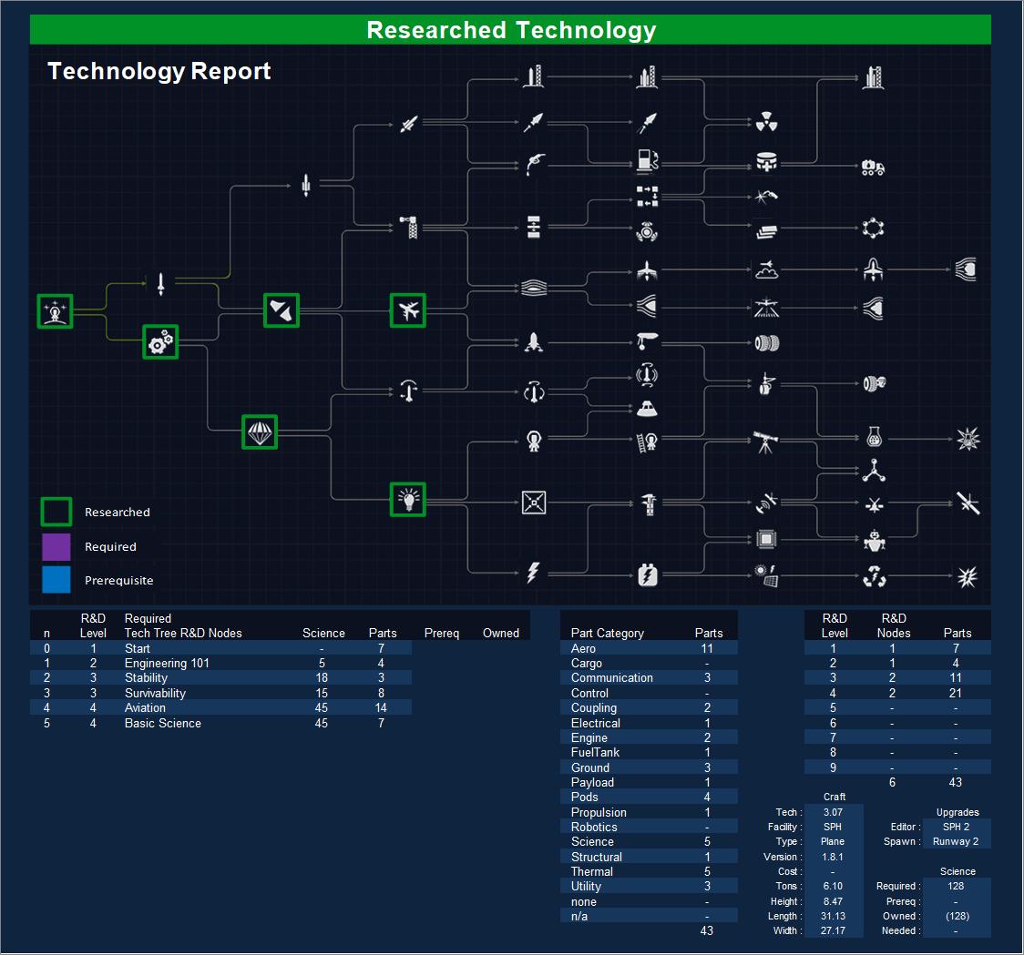This screenshot has width=1024, height=955.
Task: Select the Engineering 101 gears node
Action: (x=160, y=342)
